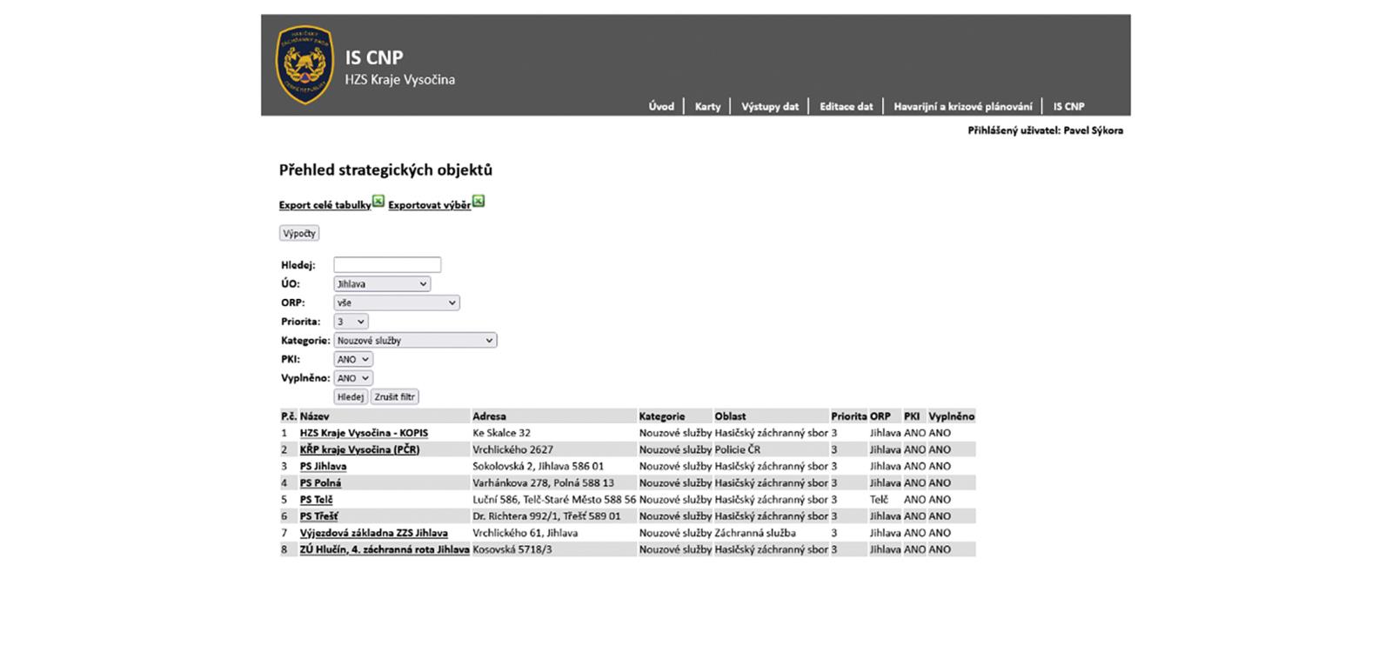
Task: Open HZS Kraje Vysočina - KOPIS record
Action: click(364, 433)
